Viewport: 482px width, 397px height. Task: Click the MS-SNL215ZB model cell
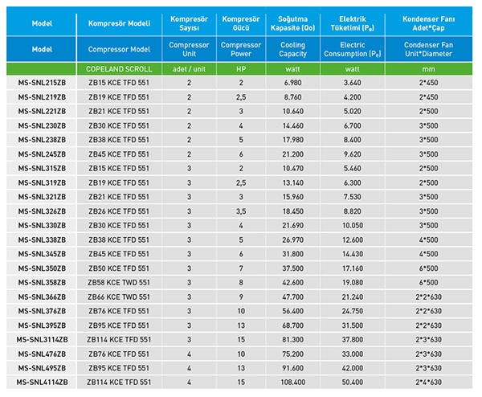[x=42, y=83]
